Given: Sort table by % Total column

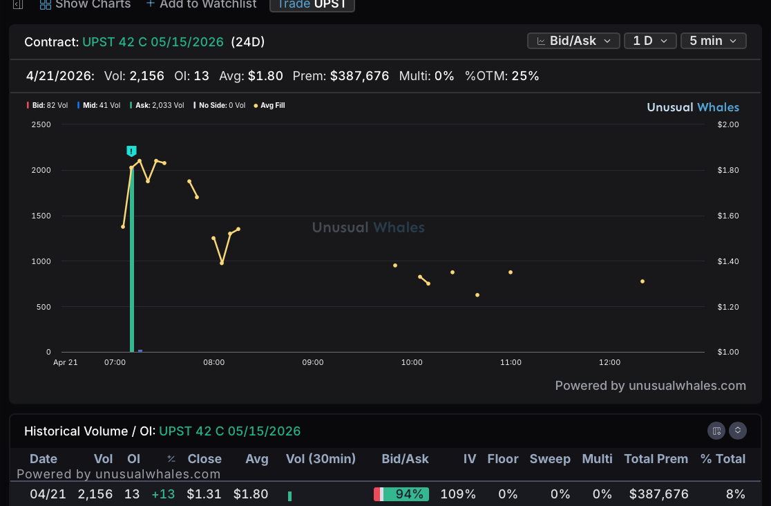Looking at the screenshot, I should [x=723, y=459].
